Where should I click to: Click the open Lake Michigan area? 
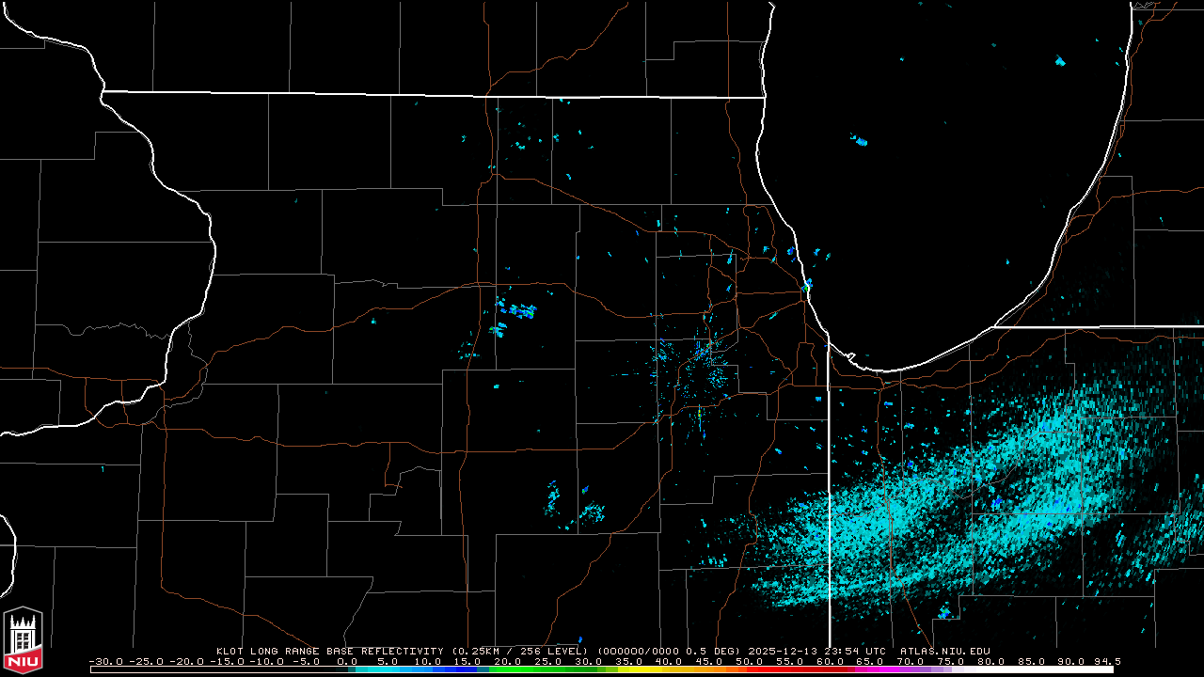(941, 188)
